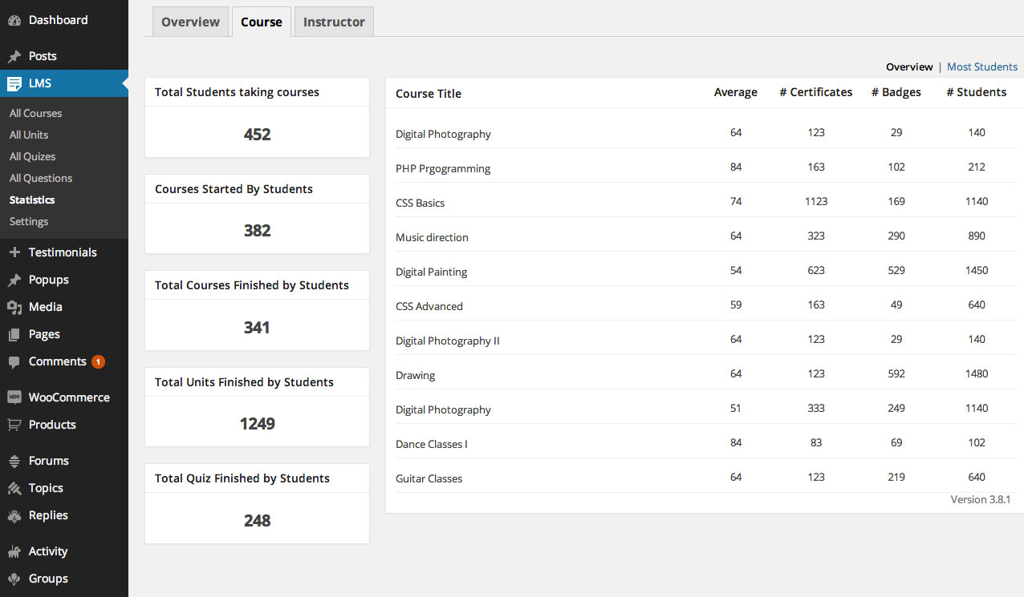Click the Media icon in sidebar
This screenshot has width=1024, height=597.
click(14, 307)
